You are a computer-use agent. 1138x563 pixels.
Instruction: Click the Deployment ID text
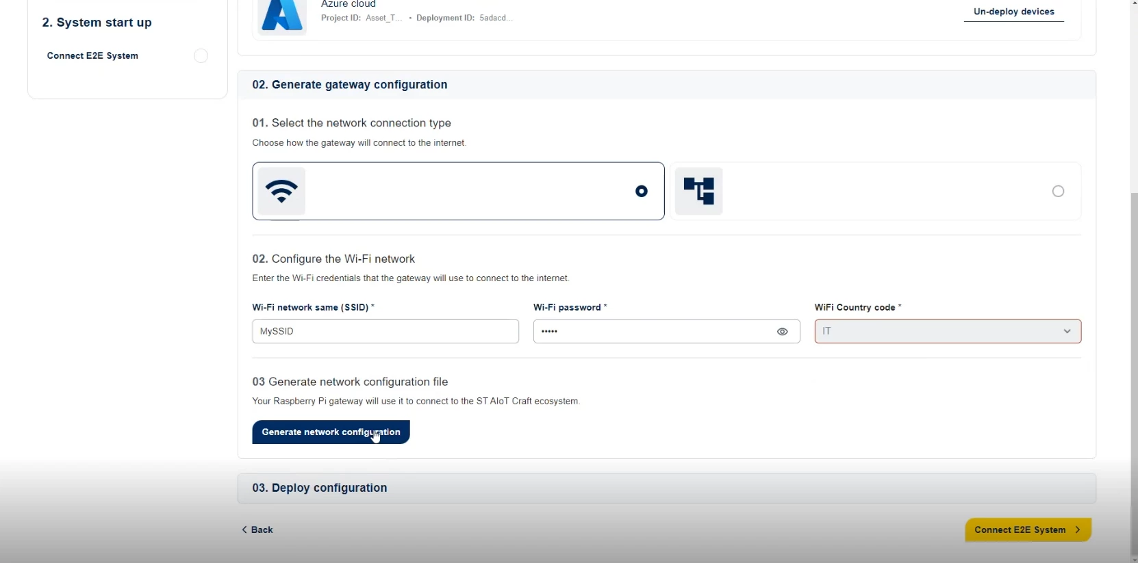(x=464, y=18)
